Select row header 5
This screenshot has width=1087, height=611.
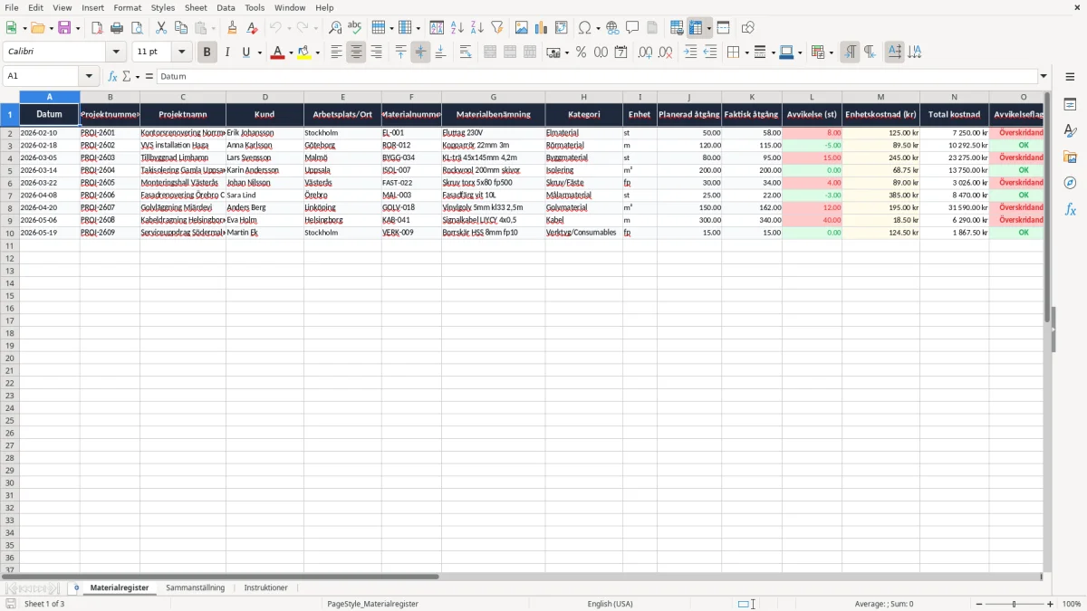10,170
